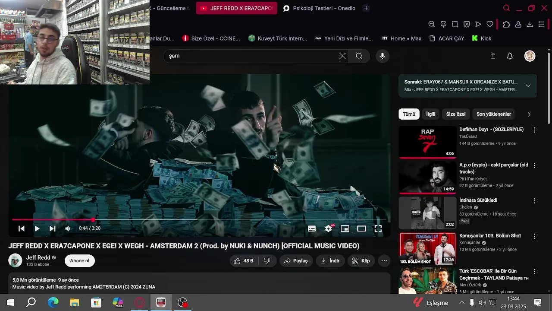
Task: Expand the Sonraki playlist mix panel chevron
Action: pyautogui.click(x=528, y=86)
